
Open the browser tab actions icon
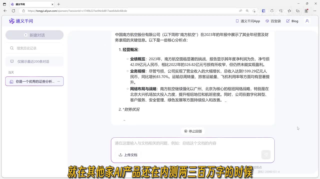[x=4, y=4]
